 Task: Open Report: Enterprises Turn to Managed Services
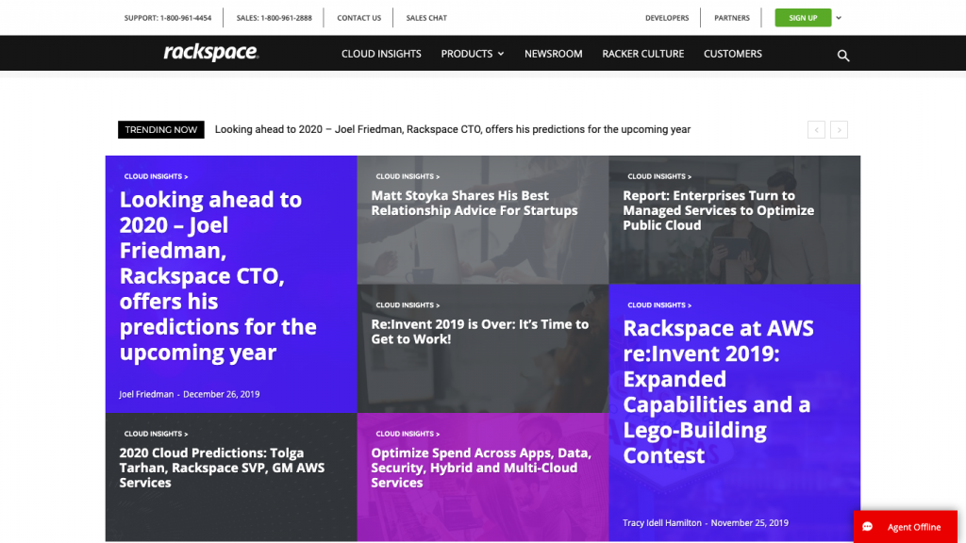[718, 210]
